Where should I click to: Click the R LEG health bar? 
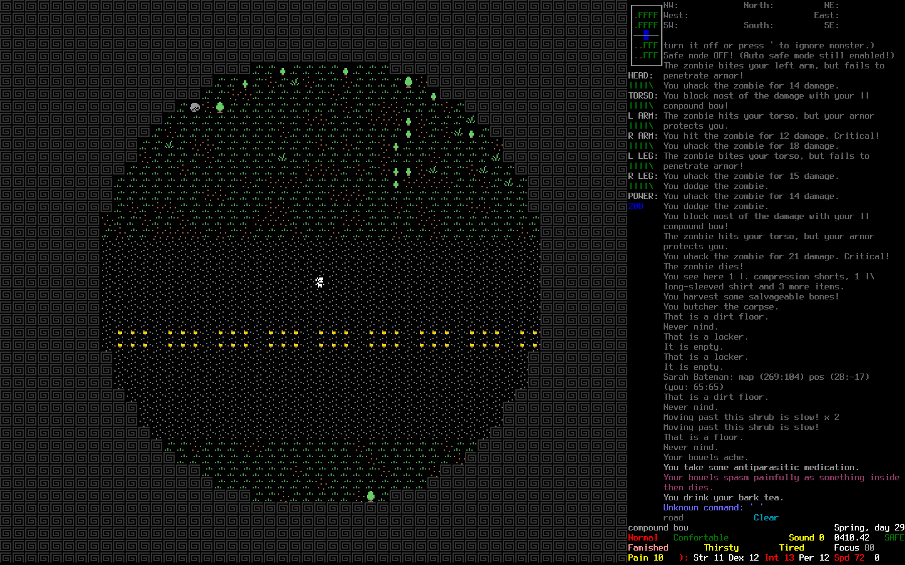point(641,186)
